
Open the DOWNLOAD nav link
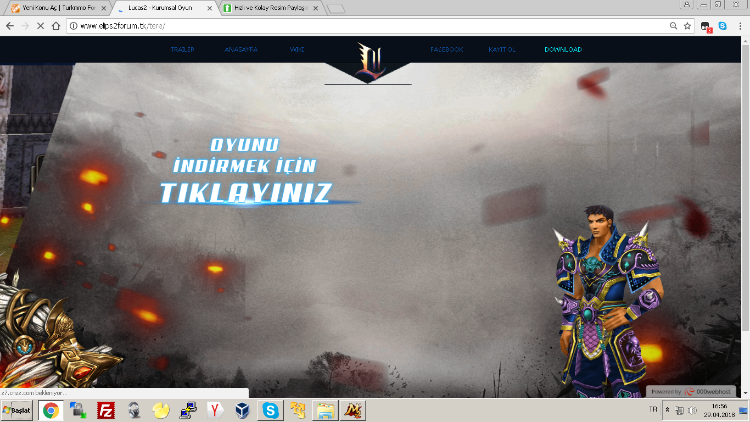pyautogui.click(x=563, y=49)
